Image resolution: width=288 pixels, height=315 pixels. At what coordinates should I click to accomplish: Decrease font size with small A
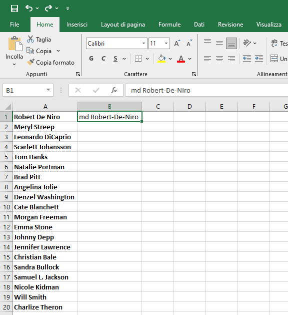[189, 43]
